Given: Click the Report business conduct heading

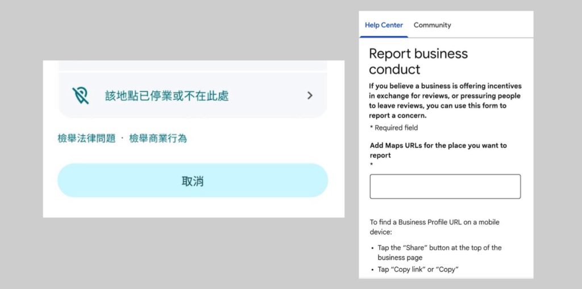Looking at the screenshot, I should tap(418, 61).
